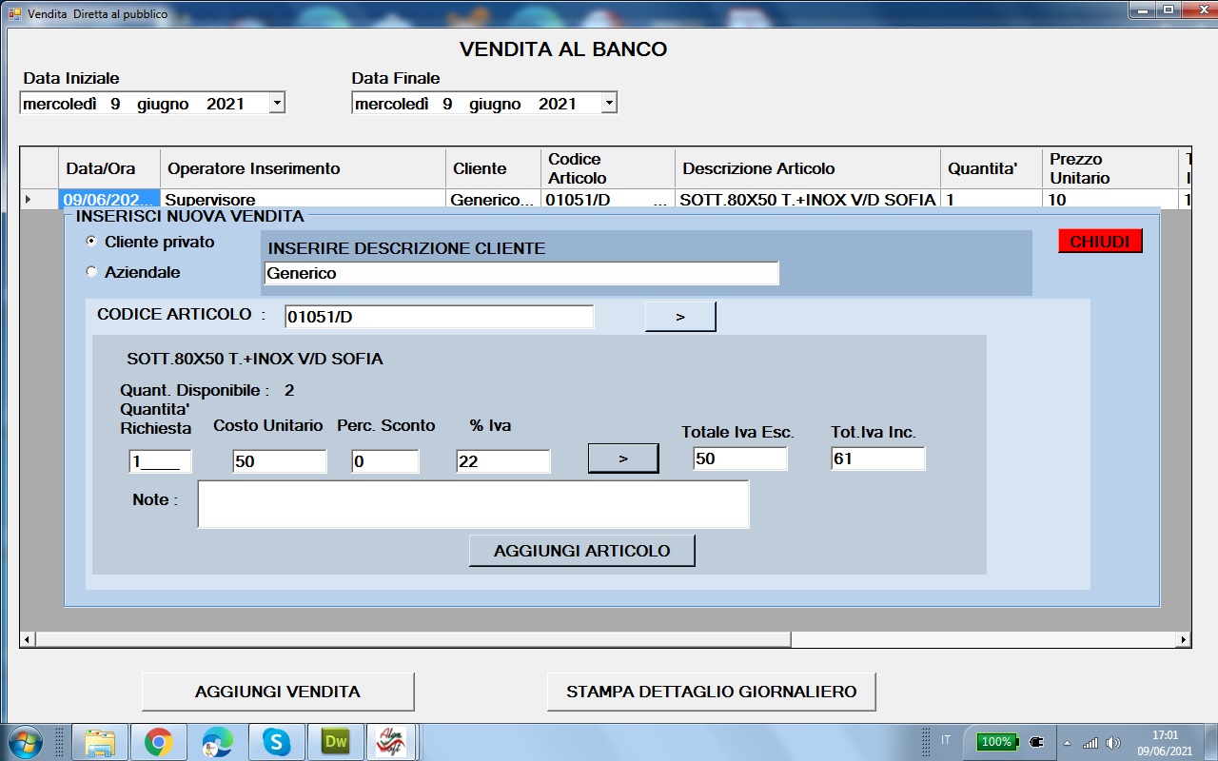Click the Operatore Inserimento column header
Viewport: 1218px width, 761px height.
pos(253,169)
